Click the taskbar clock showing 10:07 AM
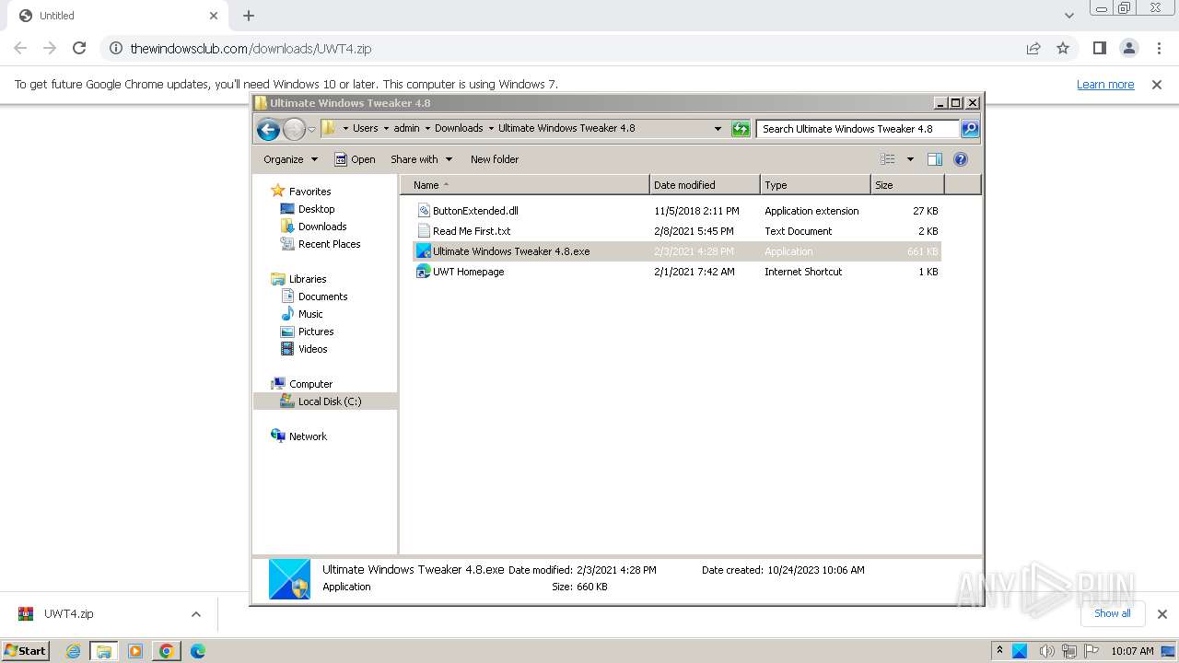Screen dimensions: 1179x663 1132,651
